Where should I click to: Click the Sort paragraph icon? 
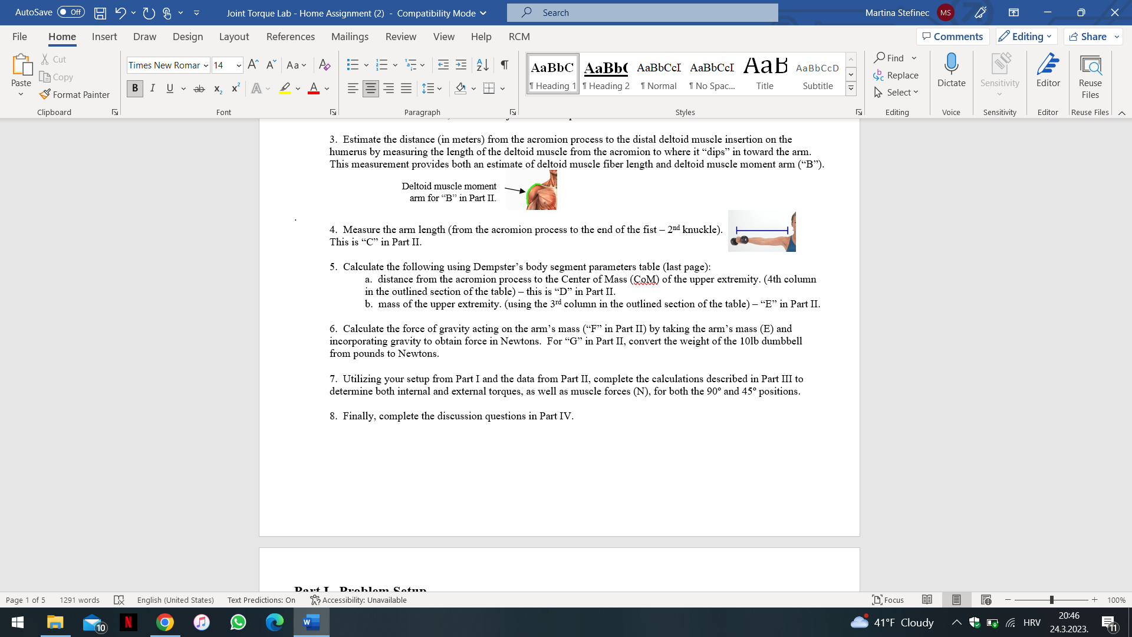[x=482, y=65]
